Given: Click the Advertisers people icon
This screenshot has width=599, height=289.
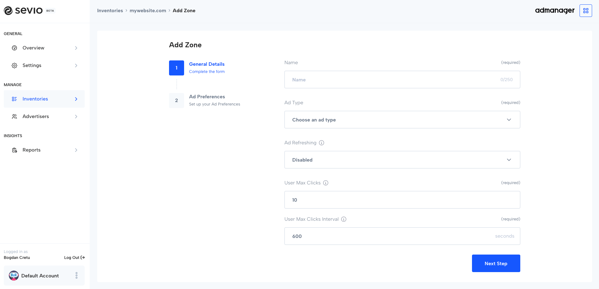Looking at the screenshot, I should point(14,116).
